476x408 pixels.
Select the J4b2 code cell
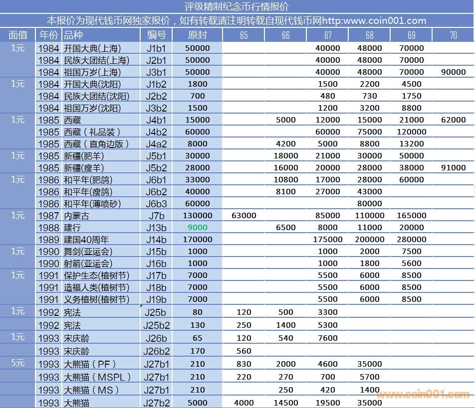coord(156,132)
